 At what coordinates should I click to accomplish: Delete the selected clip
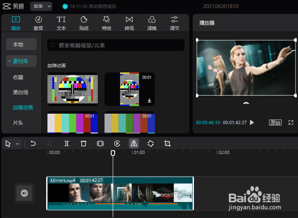[x=84, y=144]
